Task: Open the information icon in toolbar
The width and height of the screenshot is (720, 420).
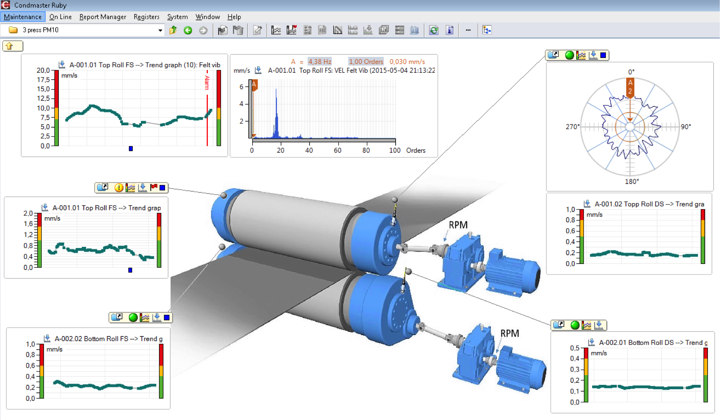Action: tap(449, 30)
